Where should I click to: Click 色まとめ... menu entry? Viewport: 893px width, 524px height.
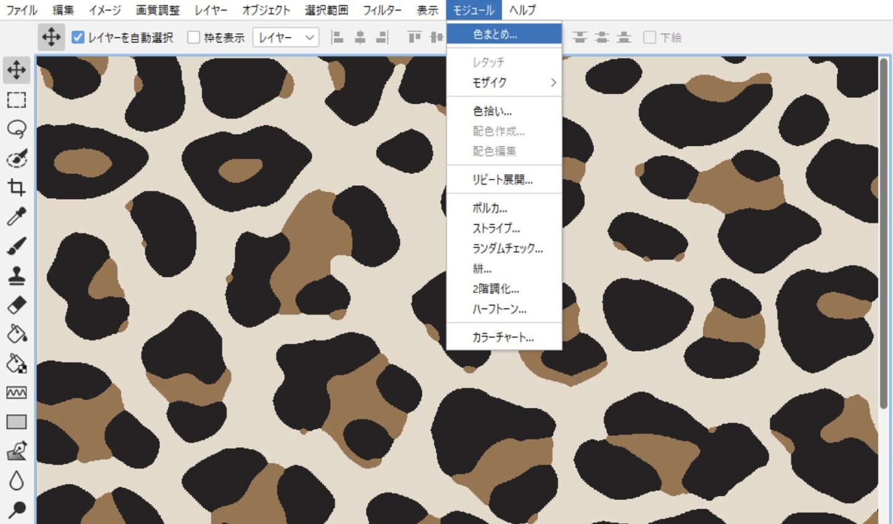[x=504, y=34]
